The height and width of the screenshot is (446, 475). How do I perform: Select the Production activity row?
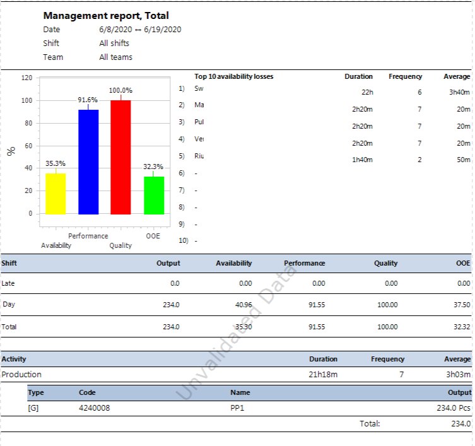click(21, 375)
